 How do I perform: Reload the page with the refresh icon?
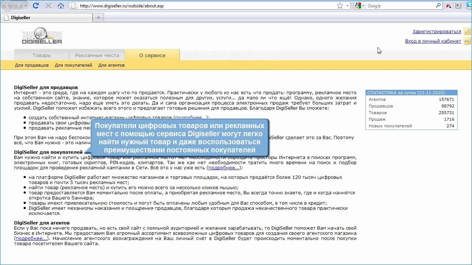[x=36, y=6]
